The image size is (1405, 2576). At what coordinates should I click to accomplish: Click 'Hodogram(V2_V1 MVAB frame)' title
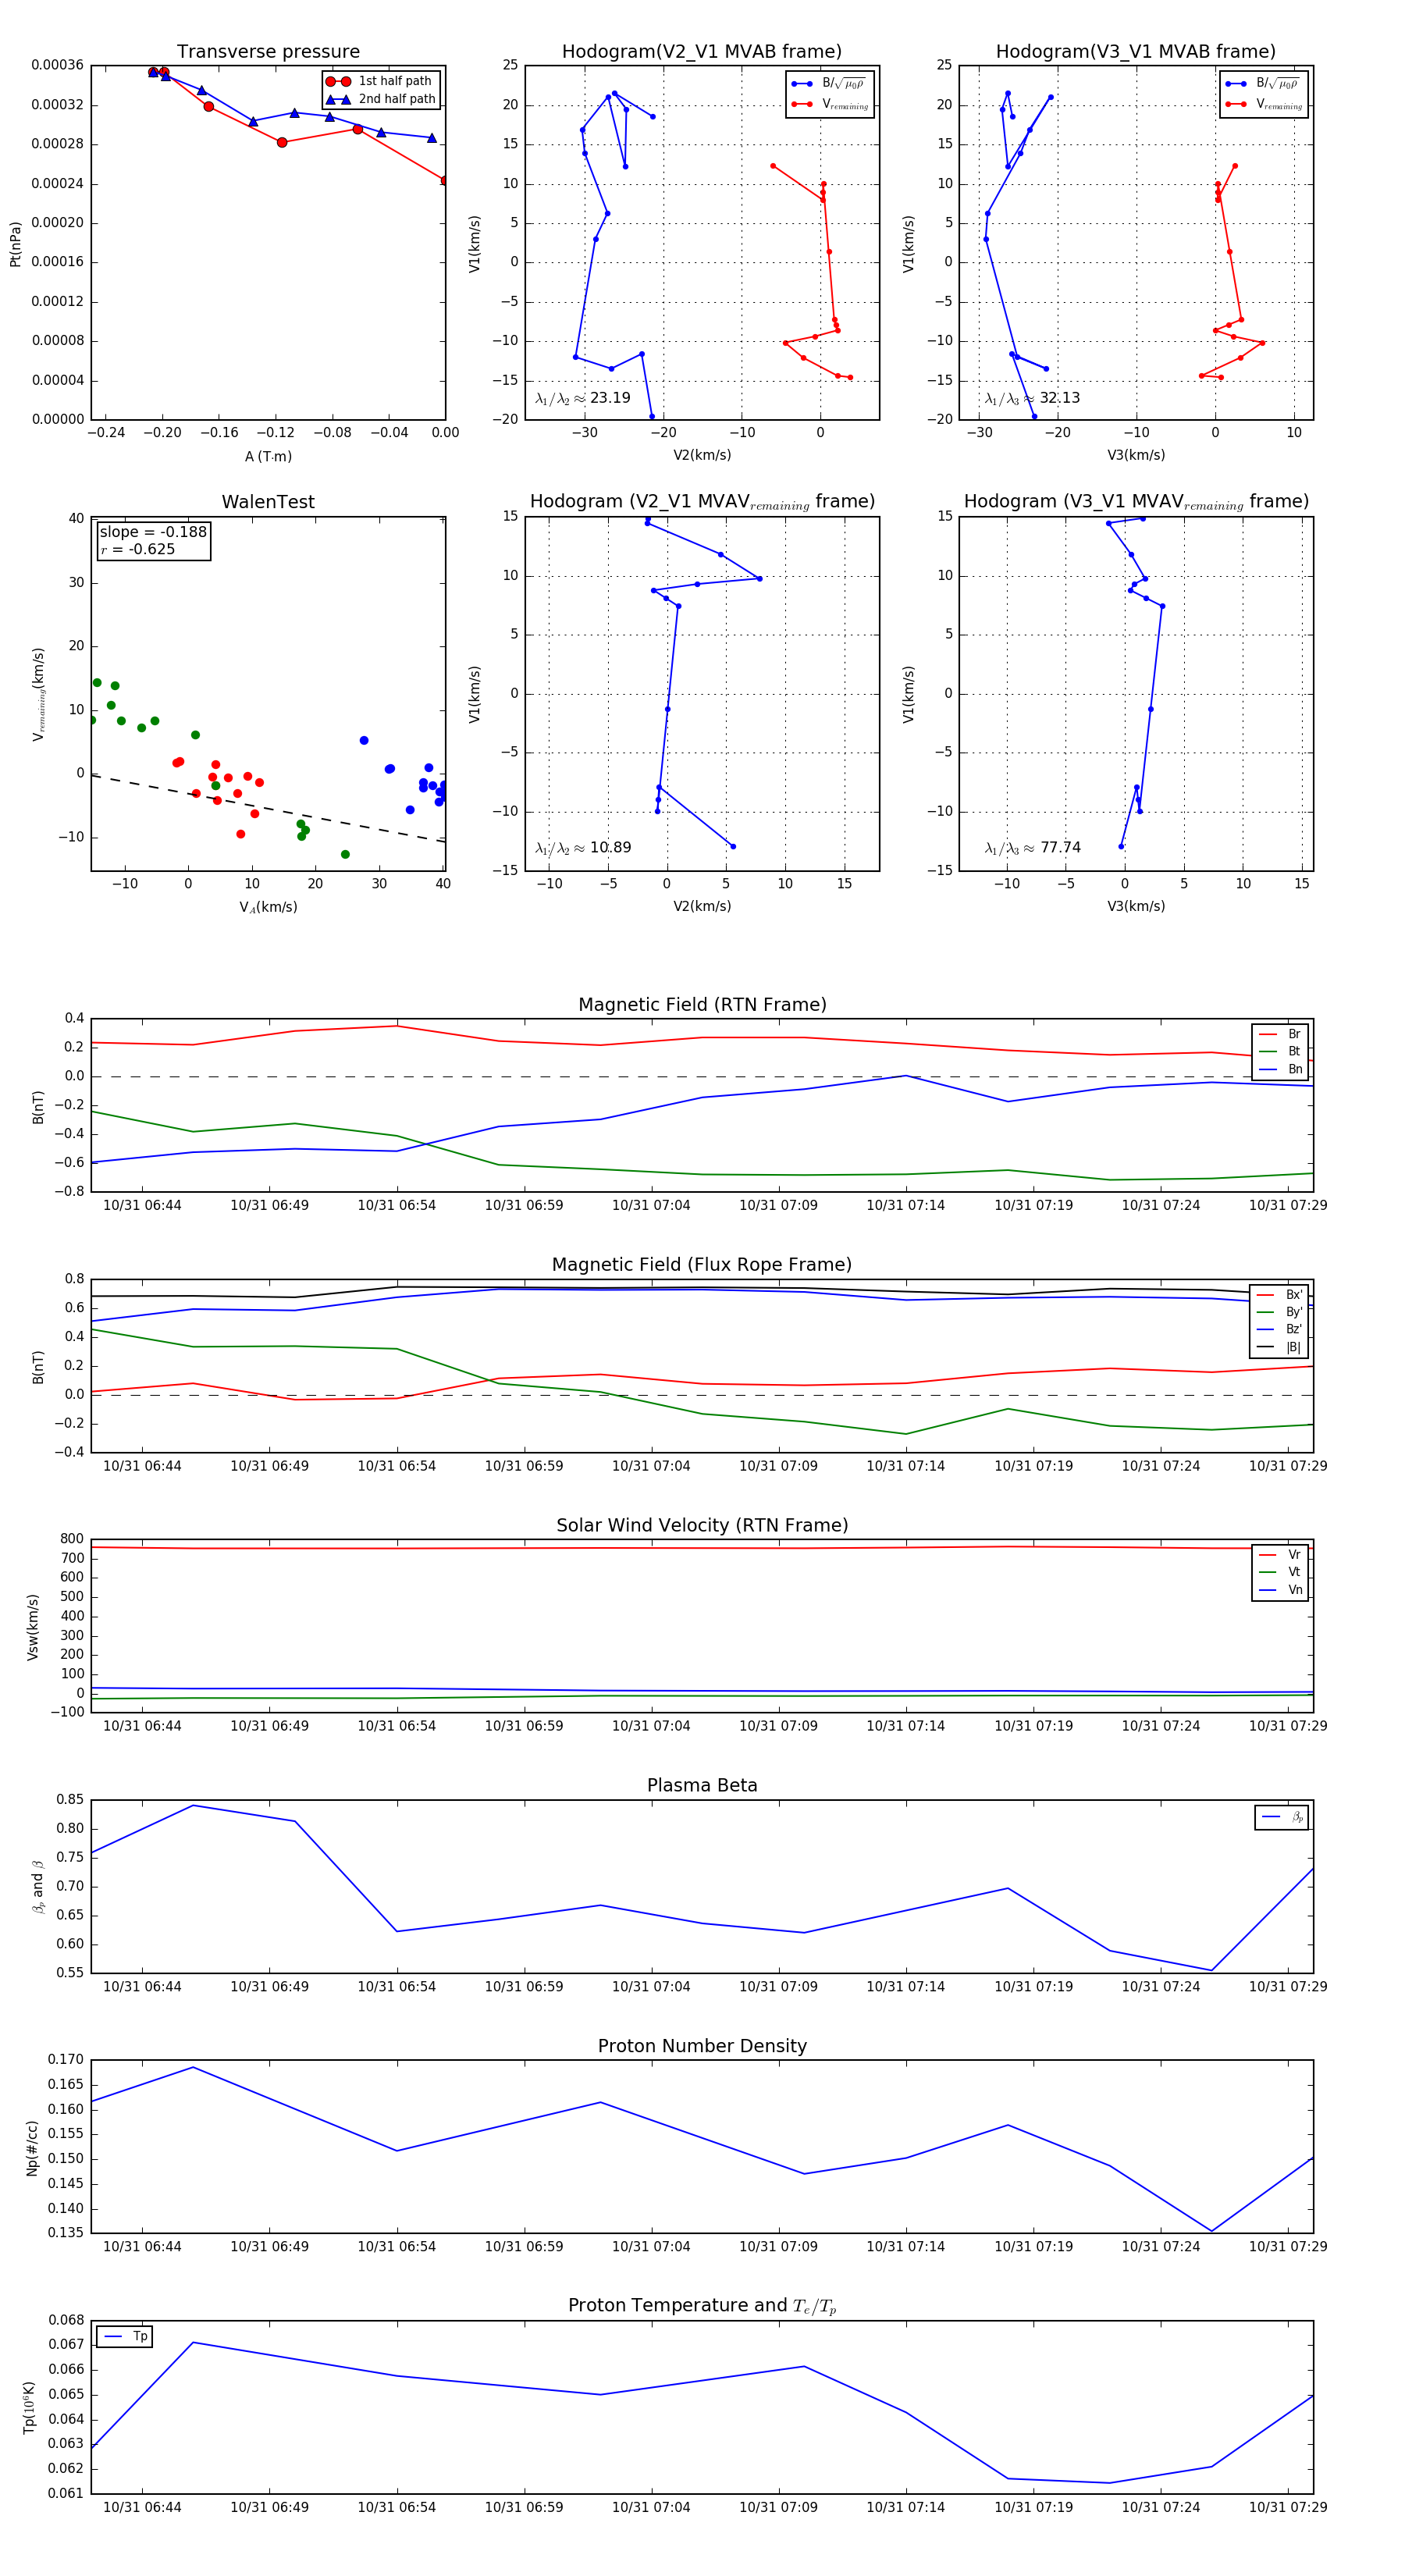click(702, 52)
